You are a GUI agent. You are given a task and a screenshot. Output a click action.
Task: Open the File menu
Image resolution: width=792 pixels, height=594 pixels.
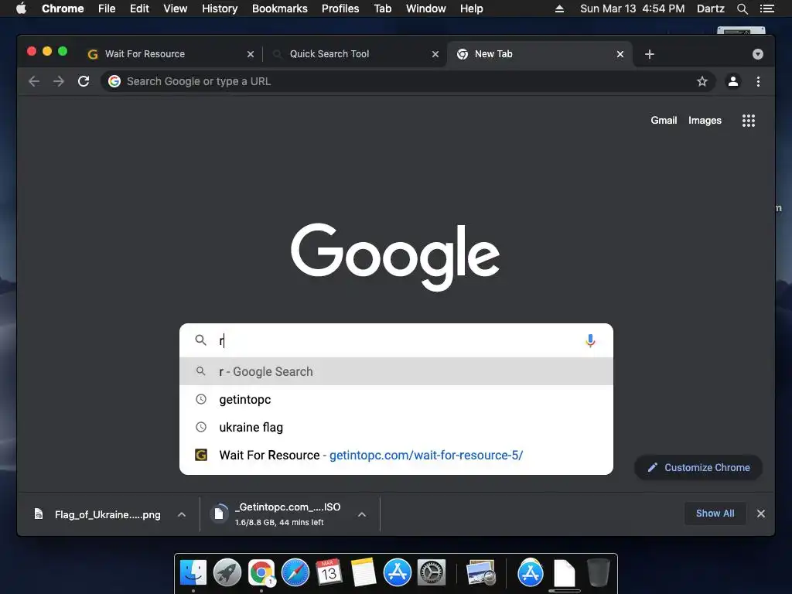pos(107,9)
